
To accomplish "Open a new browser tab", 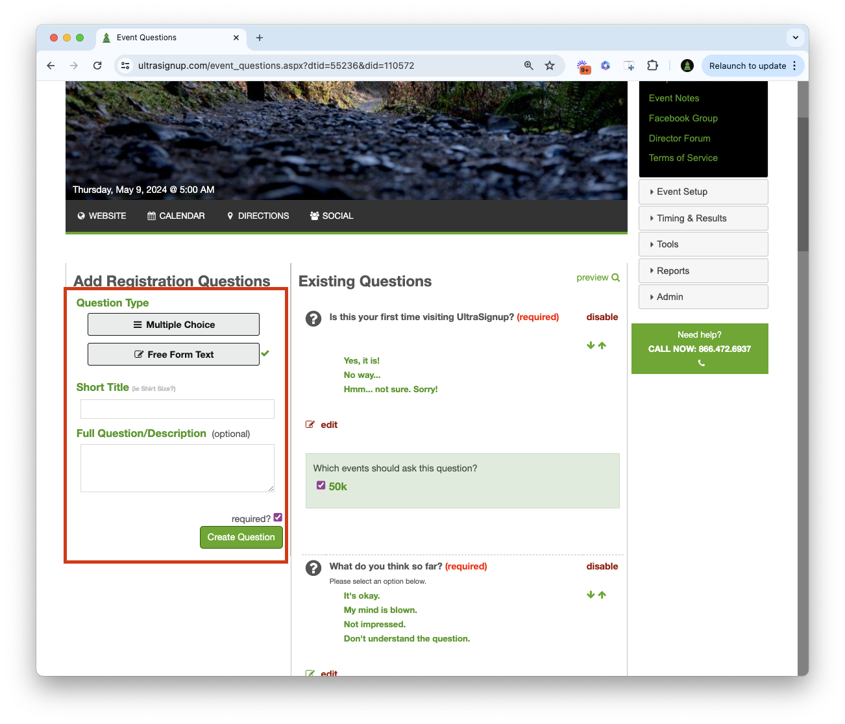I will tap(260, 38).
